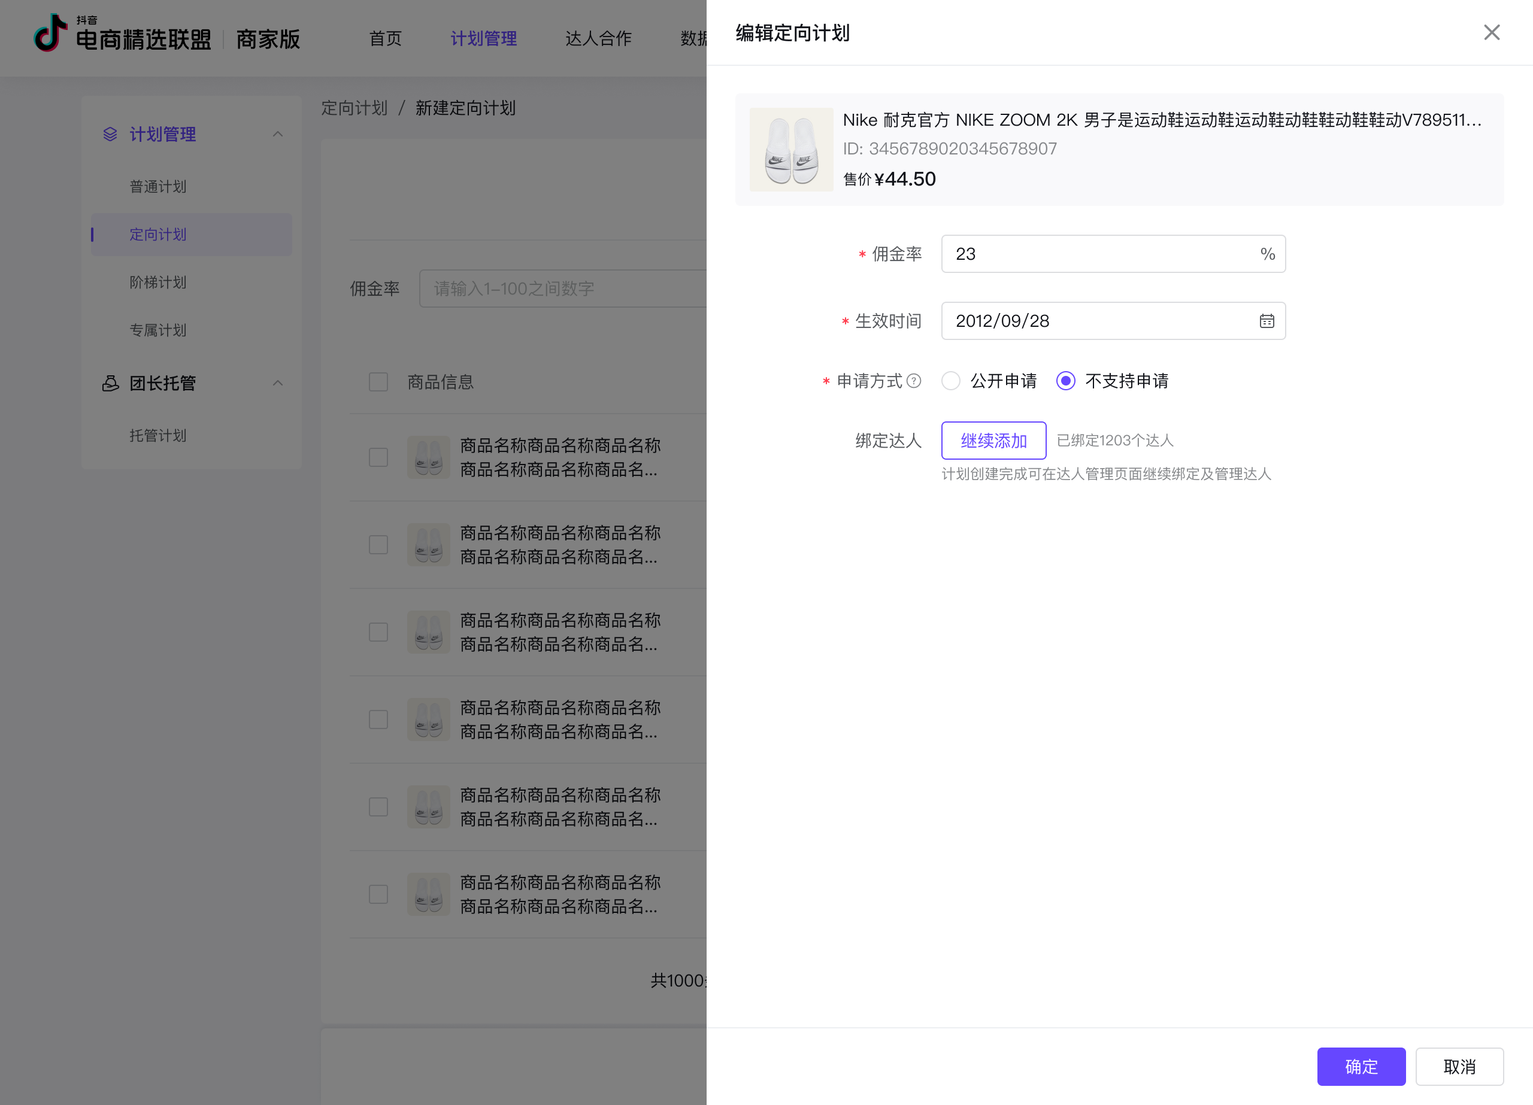Screen dimensions: 1533x1105
Task: Click the Nike product title text
Action: click(x=1162, y=120)
